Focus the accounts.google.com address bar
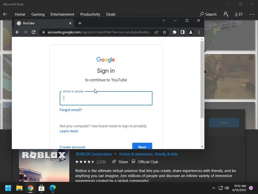The image size is (258, 194). point(99,32)
